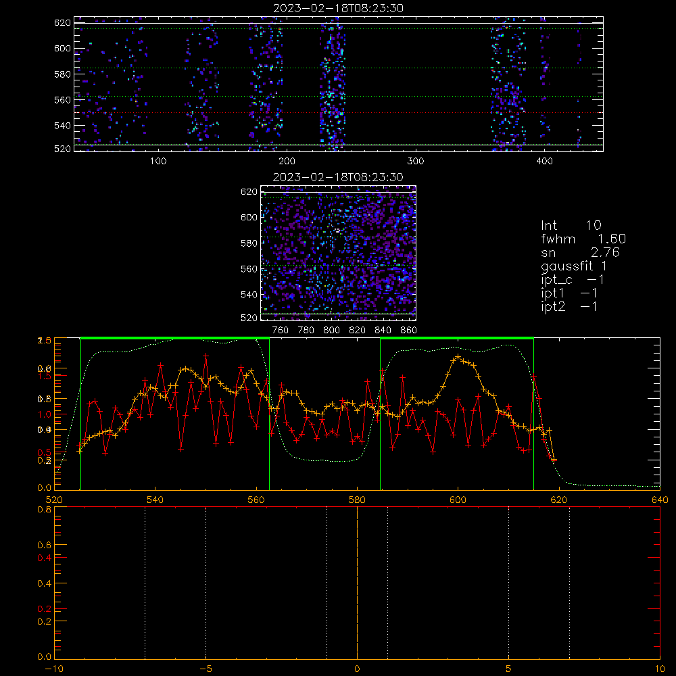
Task: Click y-axis label 520 on middle image
Action: click(249, 318)
